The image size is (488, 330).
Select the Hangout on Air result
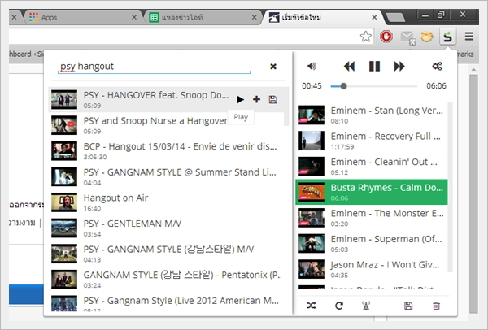[x=167, y=202]
